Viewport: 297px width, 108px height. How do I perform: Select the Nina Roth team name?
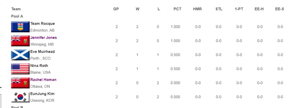(x=39, y=66)
